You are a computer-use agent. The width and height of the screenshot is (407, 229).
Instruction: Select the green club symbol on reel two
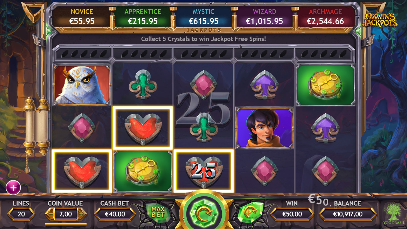coord(143,85)
